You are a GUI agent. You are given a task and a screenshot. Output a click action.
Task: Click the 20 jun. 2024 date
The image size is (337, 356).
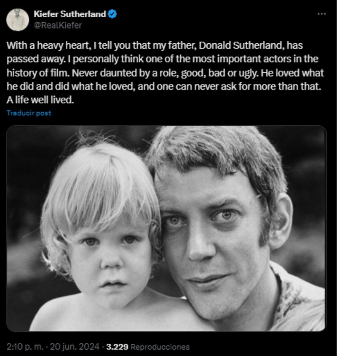tap(75, 347)
